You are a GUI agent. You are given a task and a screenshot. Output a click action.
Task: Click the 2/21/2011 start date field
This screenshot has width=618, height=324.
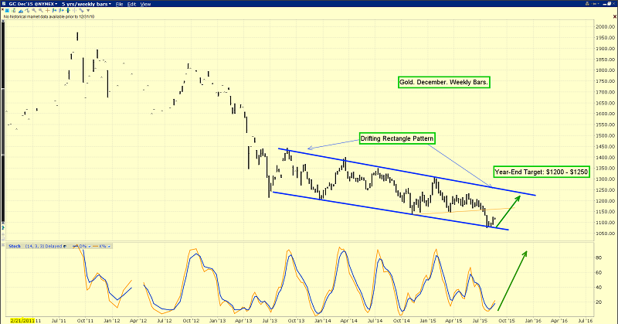click(x=18, y=317)
